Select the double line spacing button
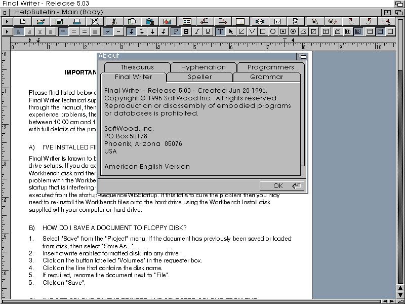 point(85,31)
